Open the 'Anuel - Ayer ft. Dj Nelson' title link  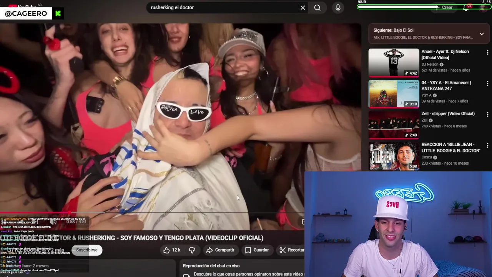pyautogui.click(x=445, y=55)
